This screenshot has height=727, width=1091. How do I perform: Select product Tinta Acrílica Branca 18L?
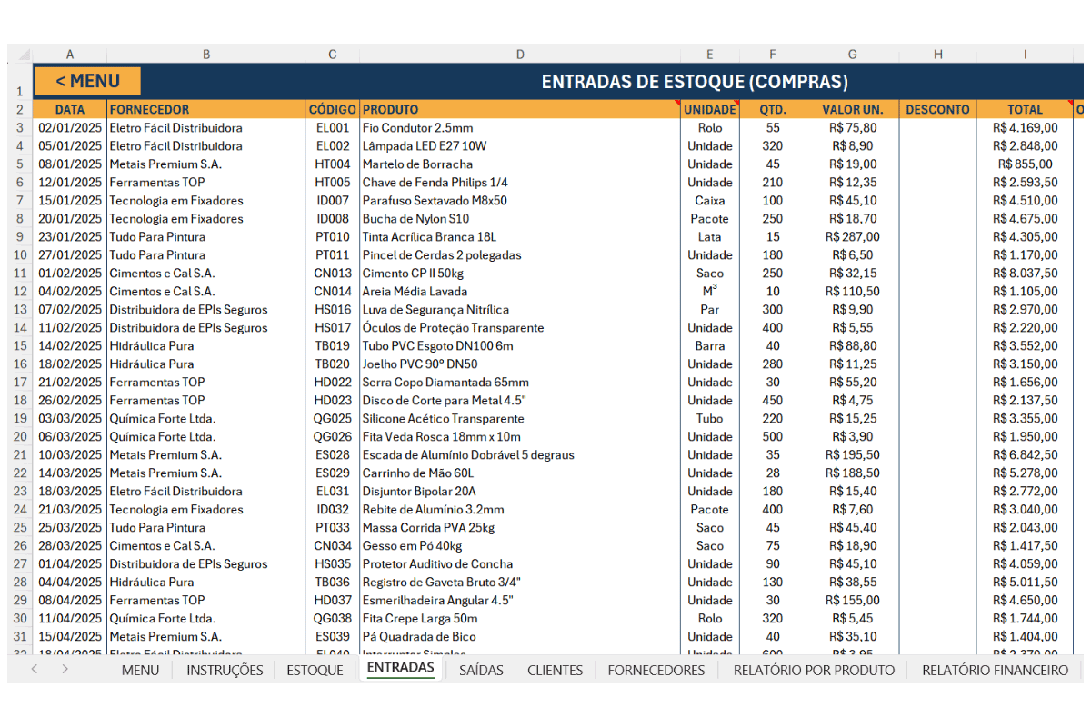coord(520,237)
